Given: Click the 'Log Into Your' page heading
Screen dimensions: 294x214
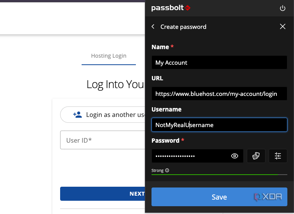Looking at the screenshot, I should pos(116,84).
